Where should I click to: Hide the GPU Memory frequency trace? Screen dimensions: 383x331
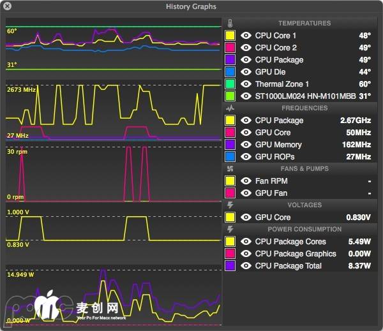[x=246, y=145]
